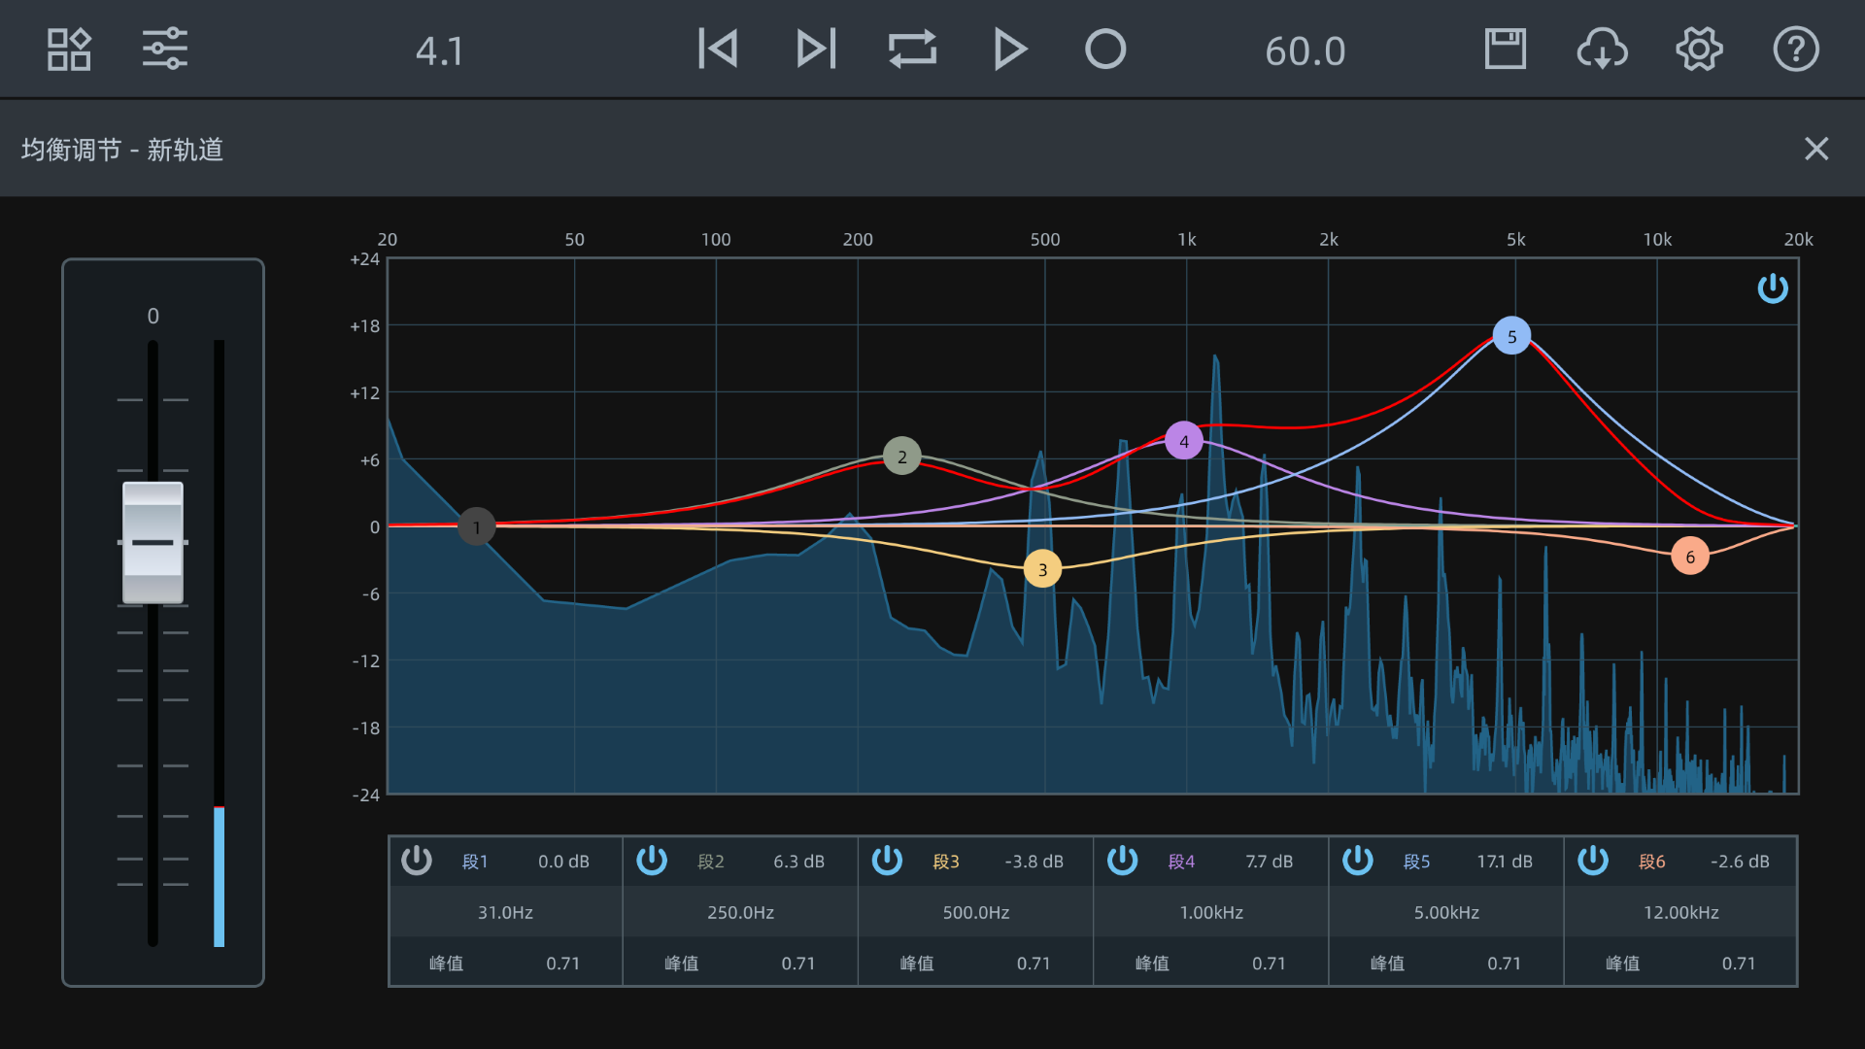Image resolution: width=1865 pixels, height=1049 pixels.
Task: Click the 60.0 BPM display
Action: (x=1305, y=51)
